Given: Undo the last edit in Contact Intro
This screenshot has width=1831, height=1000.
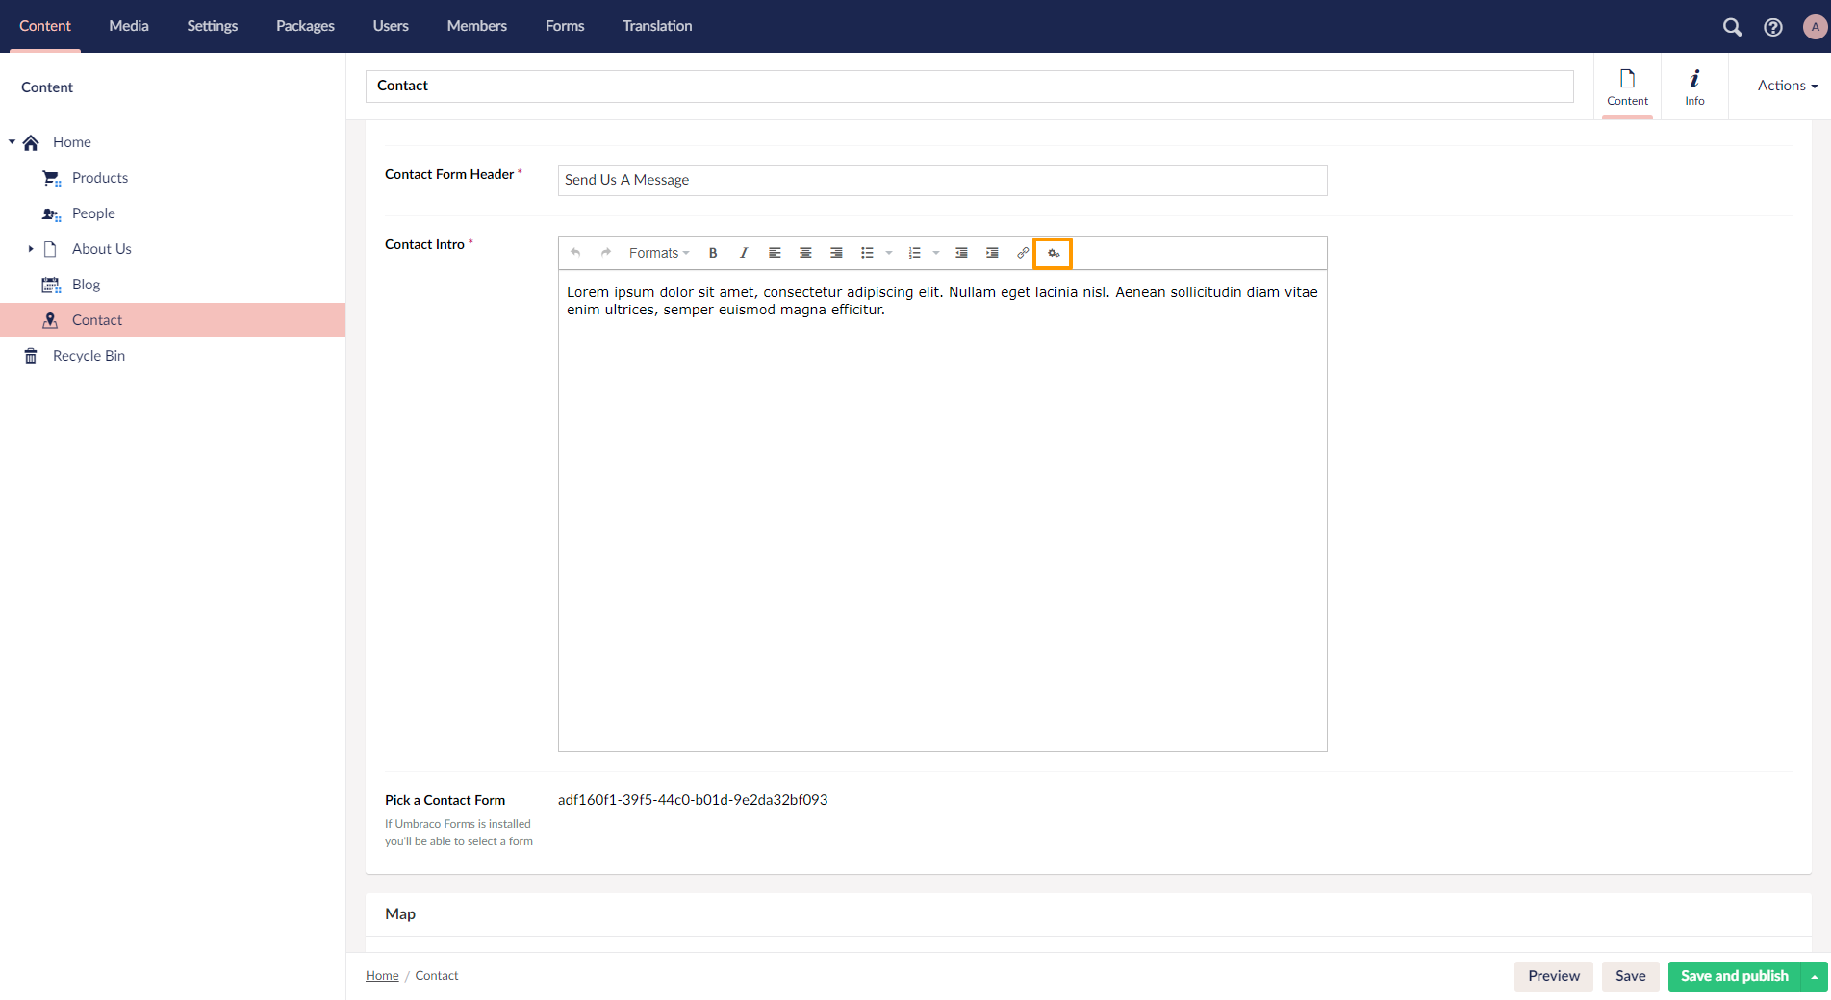Looking at the screenshot, I should (x=575, y=253).
